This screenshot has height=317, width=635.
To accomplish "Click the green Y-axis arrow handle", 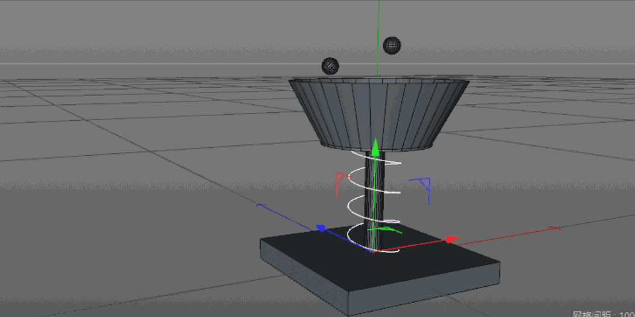I will (x=375, y=146).
